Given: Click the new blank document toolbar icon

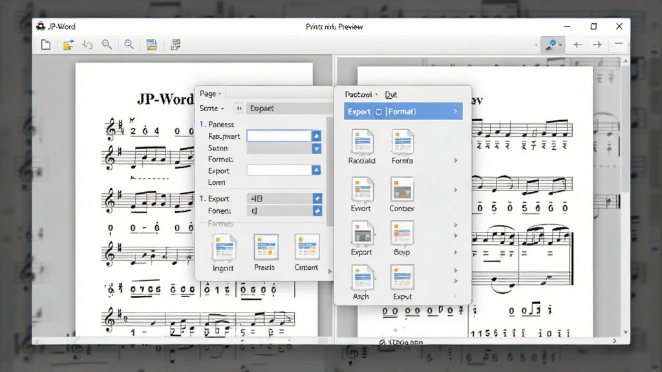Looking at the screenshot, I should click(x=46, y=45).
